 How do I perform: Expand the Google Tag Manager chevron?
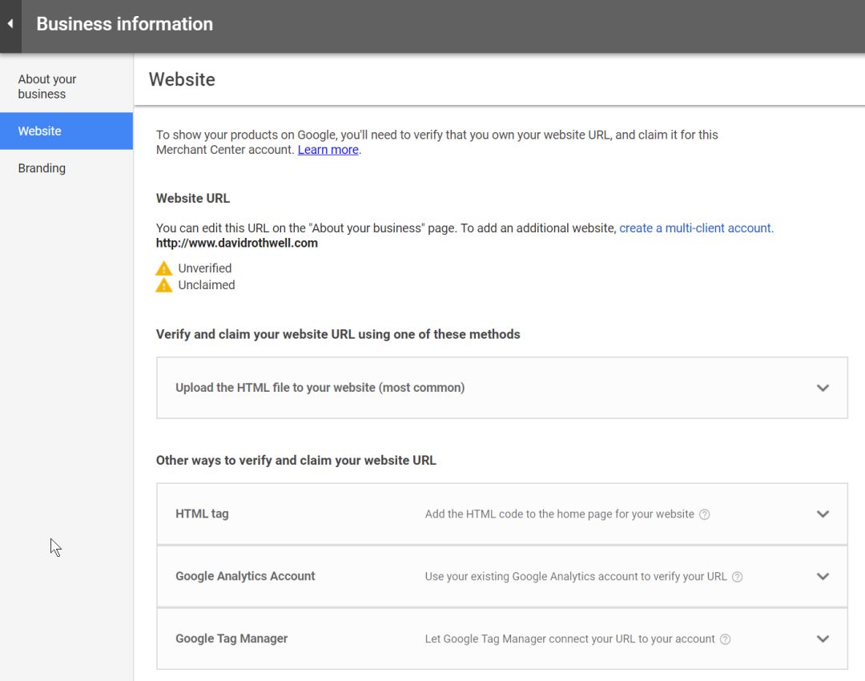[x=823, y=639]
